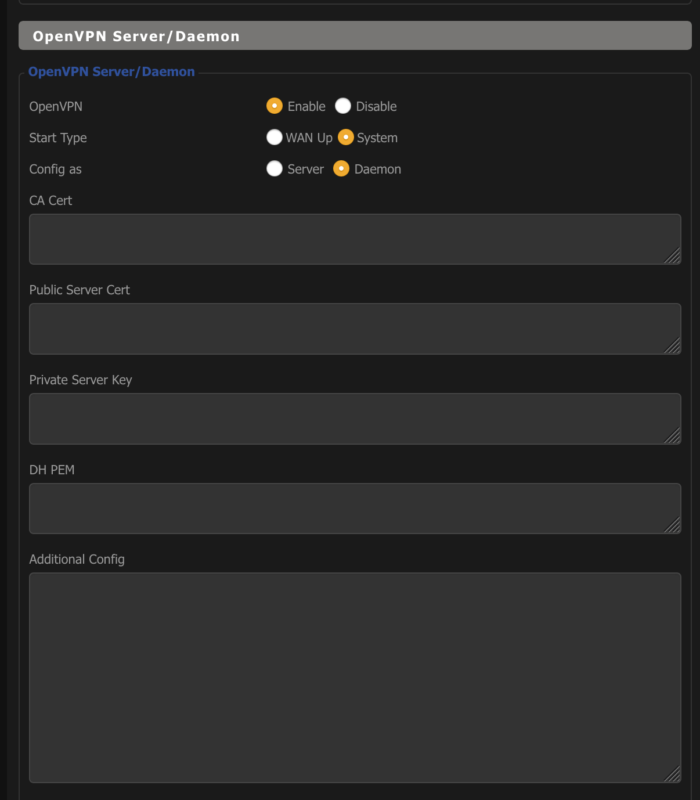
Task: Set Start Type to WAN Up
Action: (x=275, y=138)
